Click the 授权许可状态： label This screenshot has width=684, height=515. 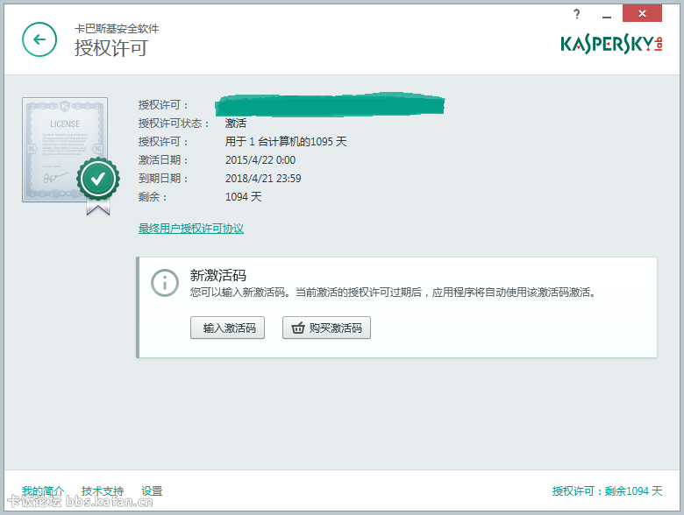(174, 123)
